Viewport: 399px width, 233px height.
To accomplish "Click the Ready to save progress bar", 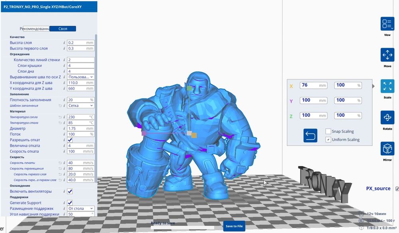I will [182, 228].
